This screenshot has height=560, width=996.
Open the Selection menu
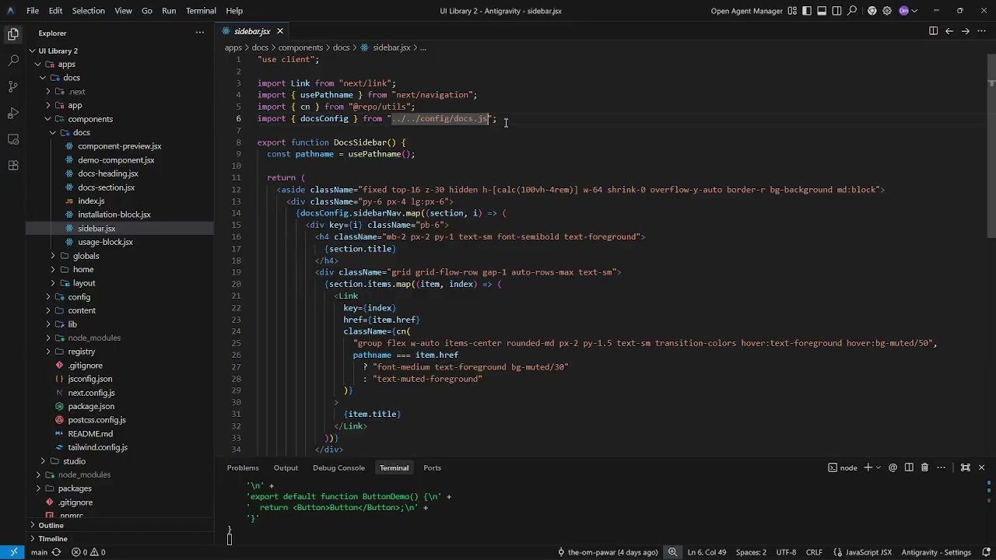pyautogui.click(x=88, y=11)
